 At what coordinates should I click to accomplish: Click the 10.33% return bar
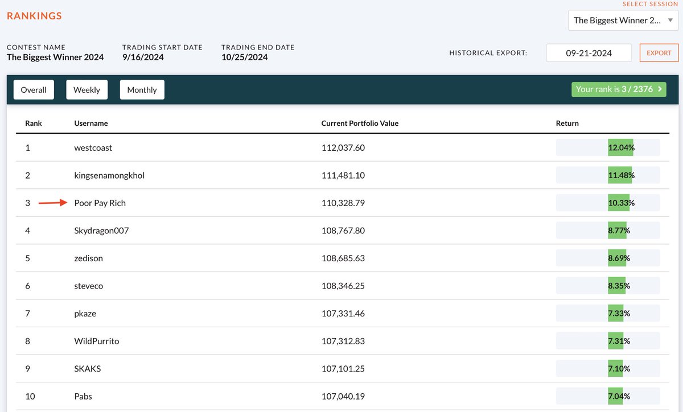608,203
